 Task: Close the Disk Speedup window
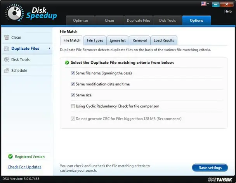click(x=227, y=4)
